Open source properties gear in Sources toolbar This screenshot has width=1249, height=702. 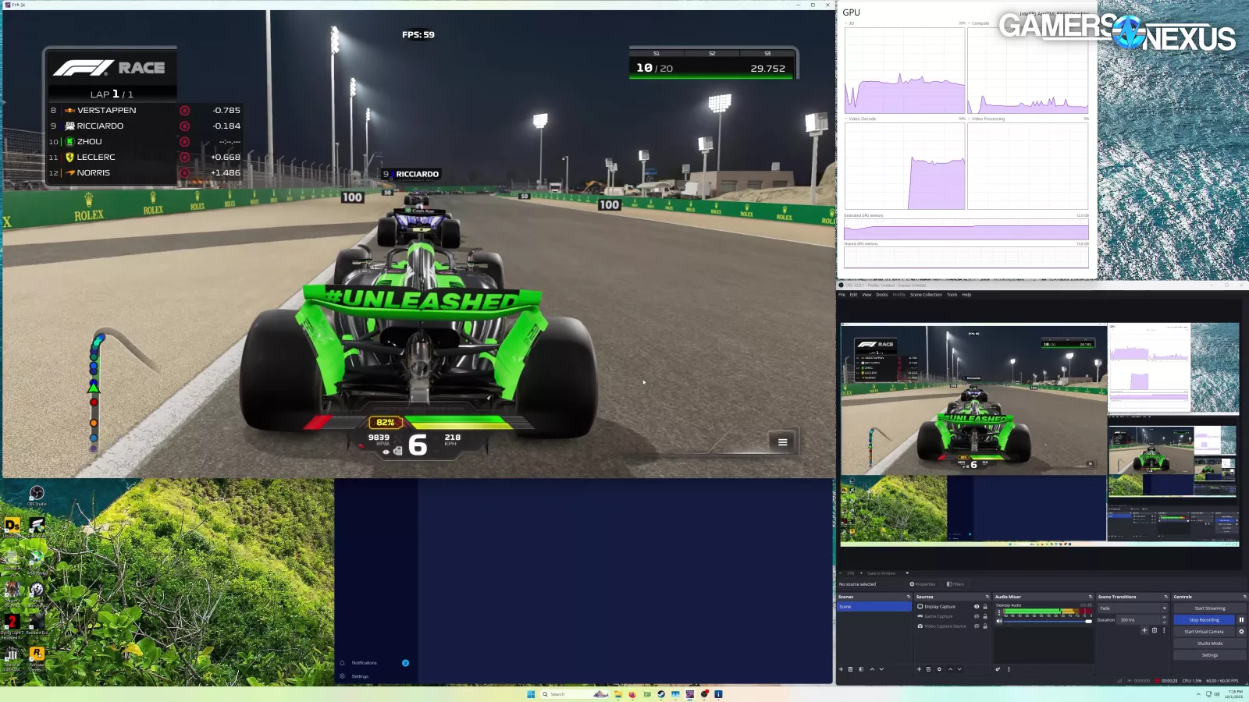939,669
